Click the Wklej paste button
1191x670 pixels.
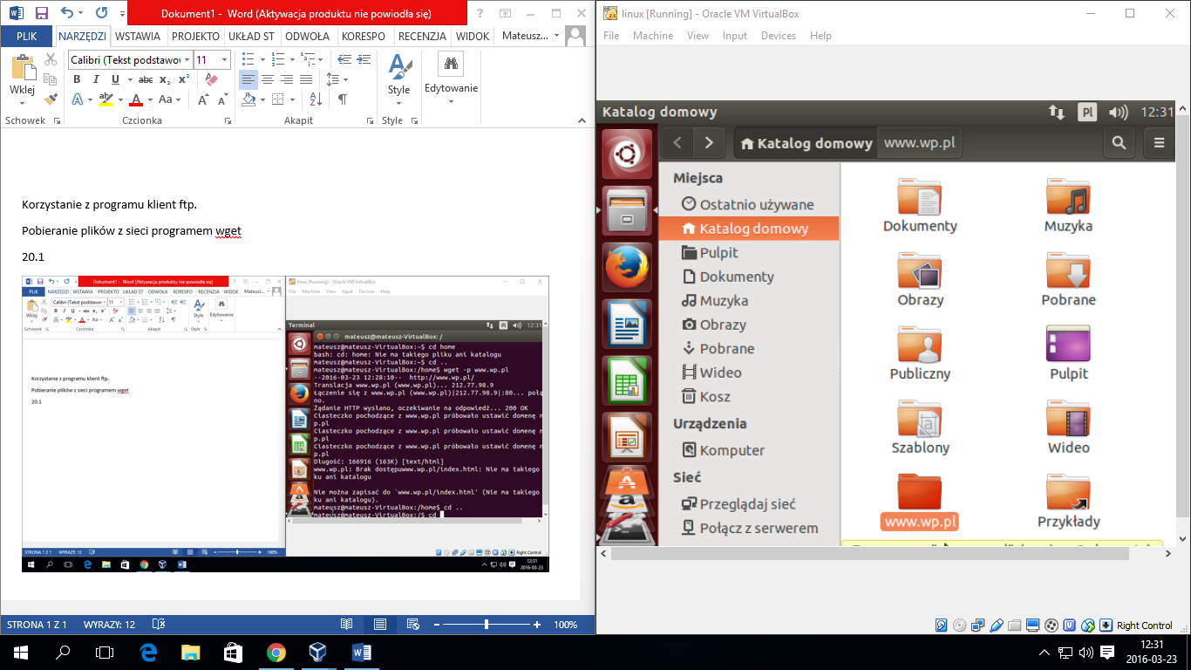[22, 77]
